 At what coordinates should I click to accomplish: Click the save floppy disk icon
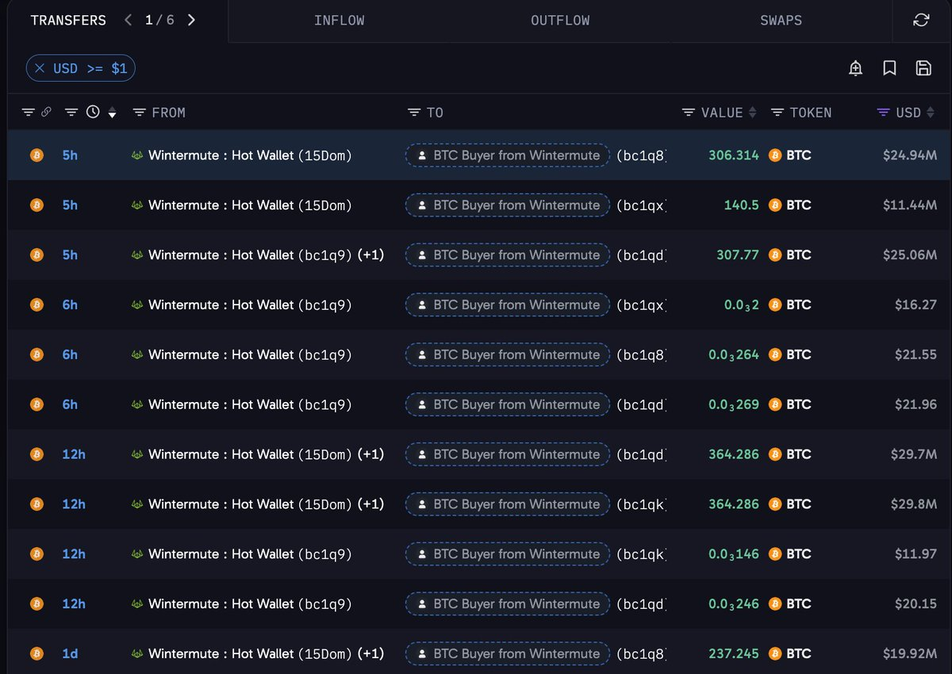923,68
